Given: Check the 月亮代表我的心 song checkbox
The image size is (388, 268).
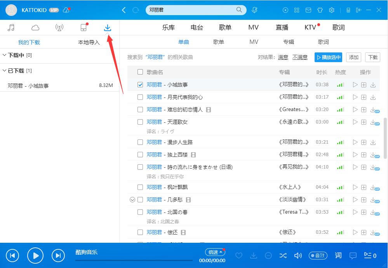Looking at the screenshot, I should point(140,97).
